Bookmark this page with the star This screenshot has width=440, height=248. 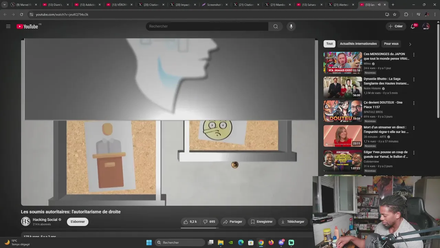click(x=395, y=14)
